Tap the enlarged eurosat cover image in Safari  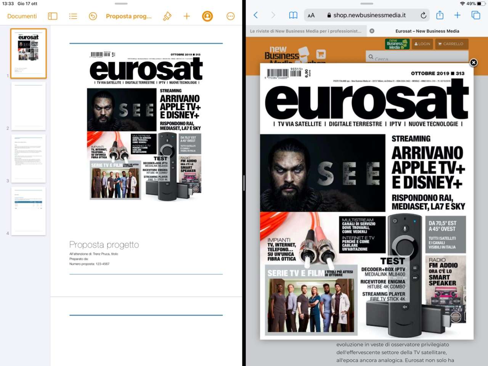tap(367, 201)
